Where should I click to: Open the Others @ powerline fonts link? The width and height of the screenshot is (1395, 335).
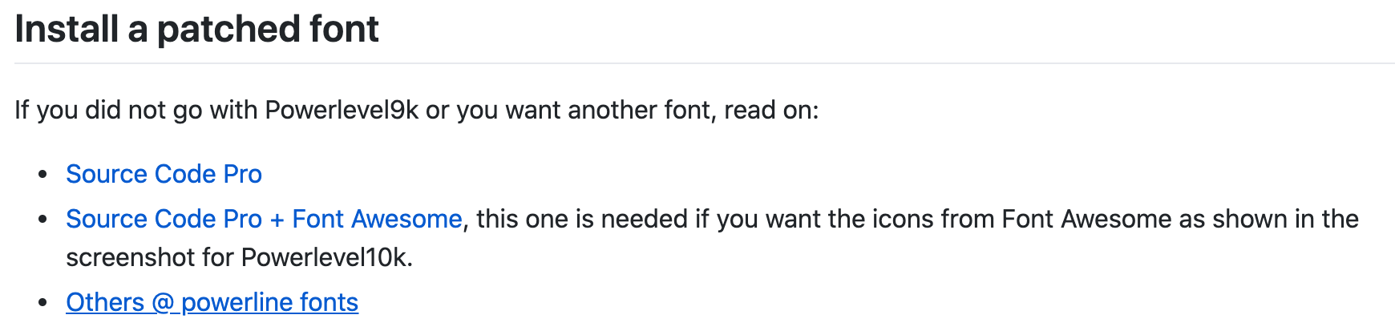[x=212, y=302]
